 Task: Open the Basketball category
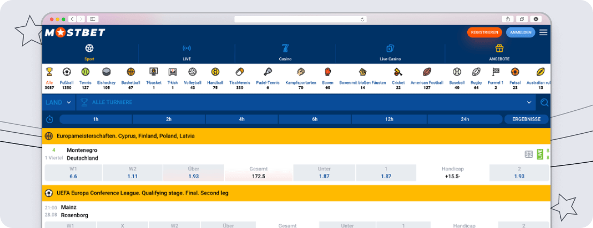[131, 79]
